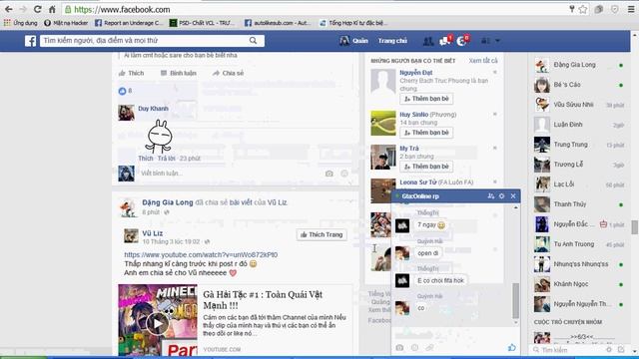Go back with the browser back arrow
Image resolution: width=639 pixels, height=359 pixels.
[x=9, y=9]
